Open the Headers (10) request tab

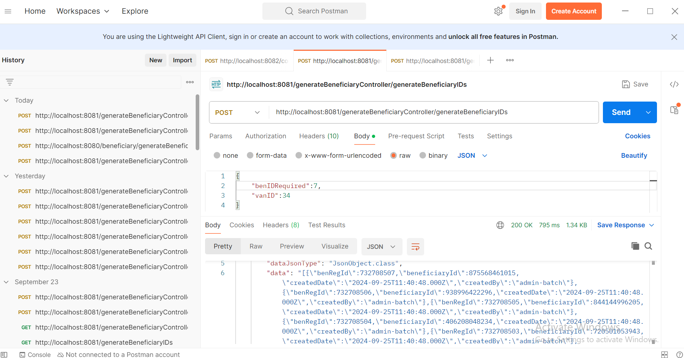click(x=319, y=136)
